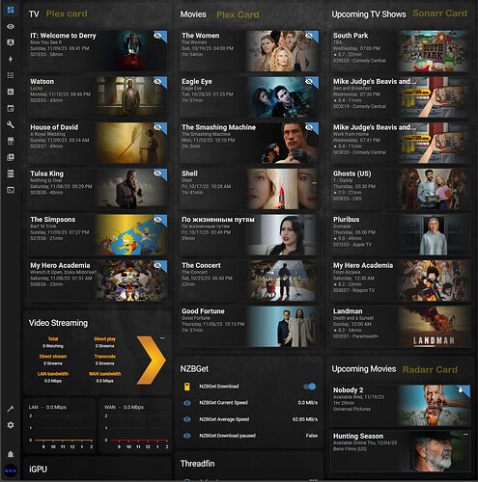The width and height of the screenshot is (478, 482).
Task: Click the 'False' download paused value
Action: [x=311, y=436]
